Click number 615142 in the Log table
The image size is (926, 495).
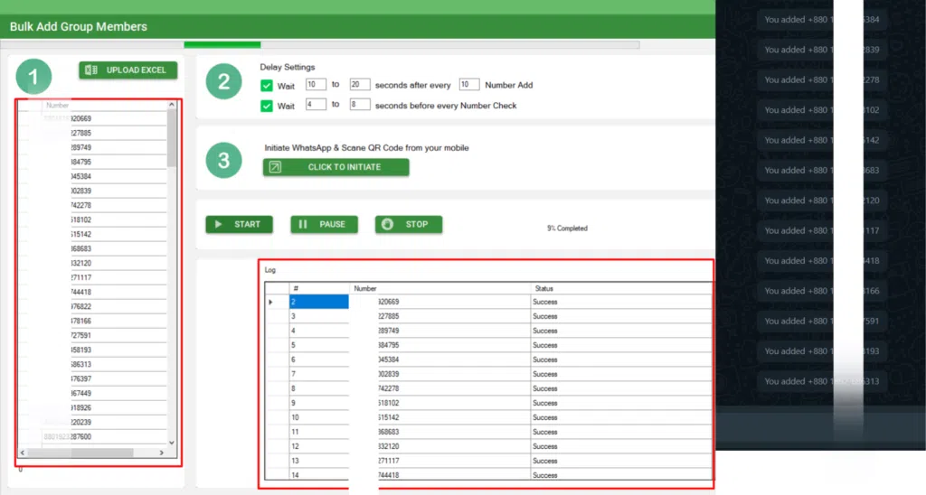pyautogui.click(x=389, y=417)
